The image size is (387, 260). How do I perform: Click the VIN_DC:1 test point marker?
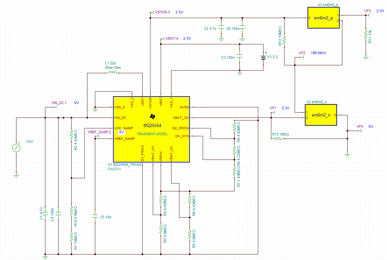55,107
